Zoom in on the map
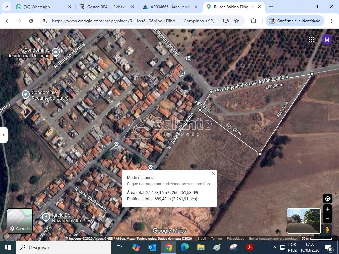339x254 pixels. click(327, 209)
